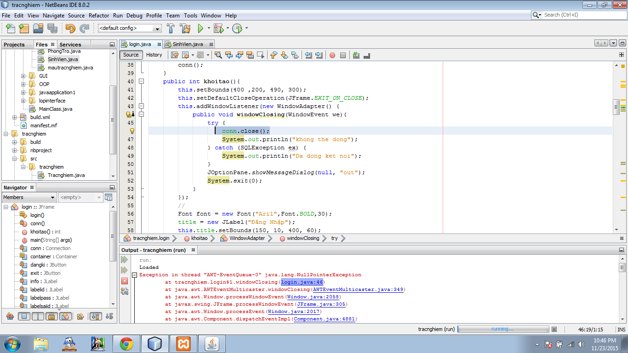Screen dimensions: 628x353
Task: Open the Refactor menu
Action: pos(99,15)
